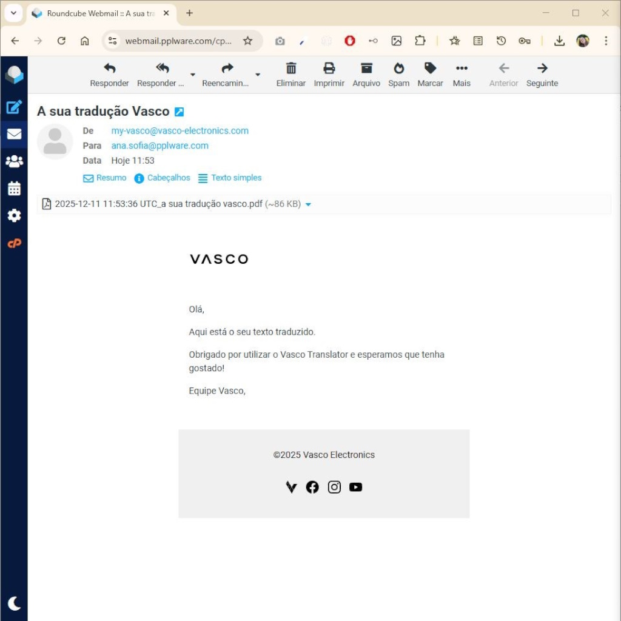Viewport: 621px width, 621px height.
Task: Open the PDF attachment dropdown arrow
Action: click(308, 205)
